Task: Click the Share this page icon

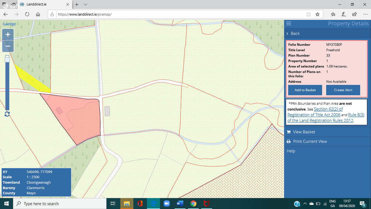Action: pos(354,14)
